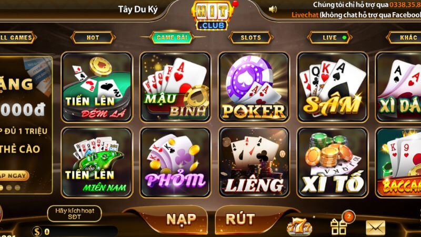This screenshot has width=421, height=237.
Task: Open the gift box rewards icon
Action: [x=339, y=226]
